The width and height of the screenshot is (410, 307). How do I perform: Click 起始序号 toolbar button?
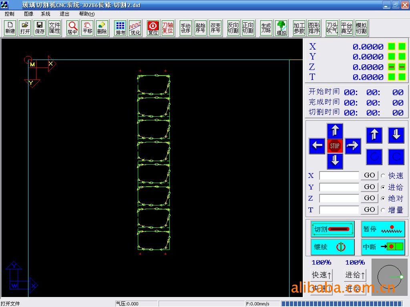(x=201, y=28)
